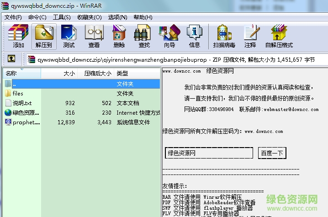Click 'Internet 快捷方式' type cell

point(138,112)
